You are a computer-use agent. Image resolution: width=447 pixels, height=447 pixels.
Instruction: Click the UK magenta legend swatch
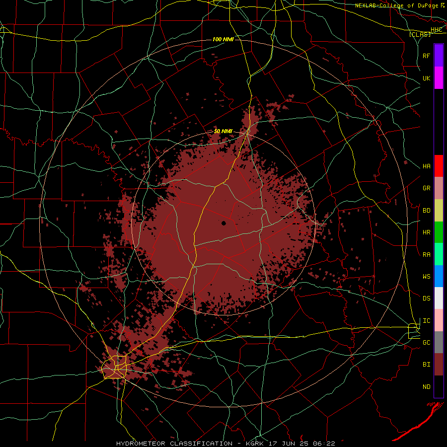tap(439, 78)
